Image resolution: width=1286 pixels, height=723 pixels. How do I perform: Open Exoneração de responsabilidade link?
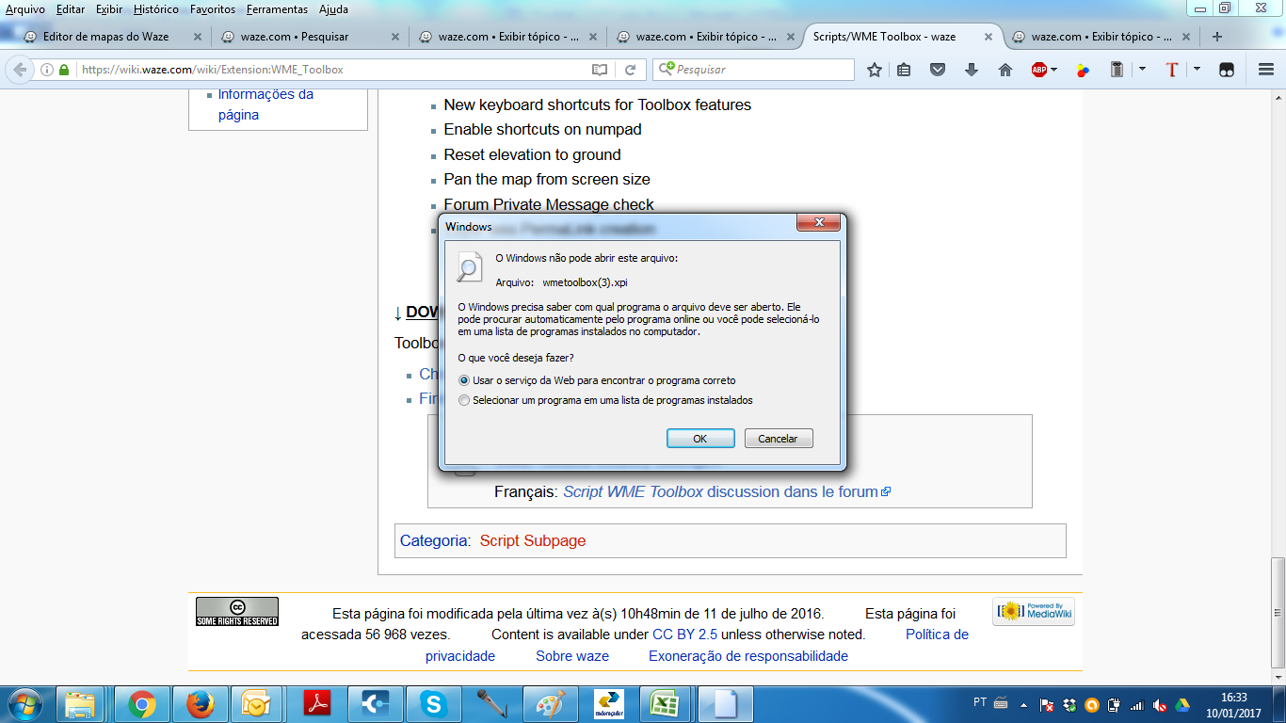coord(748,656)
